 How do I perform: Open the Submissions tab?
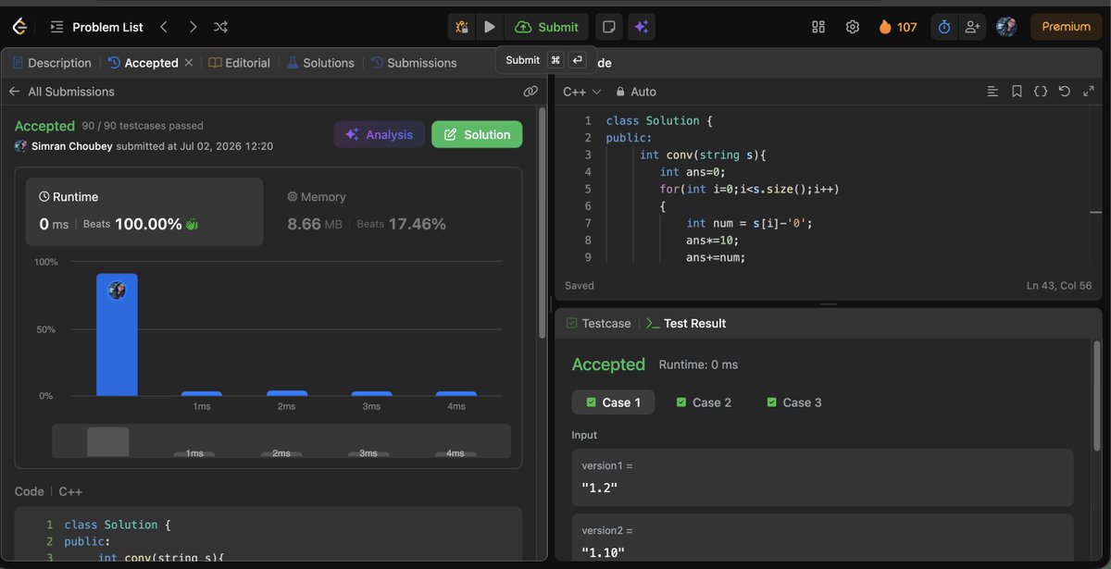click(414, 63)
